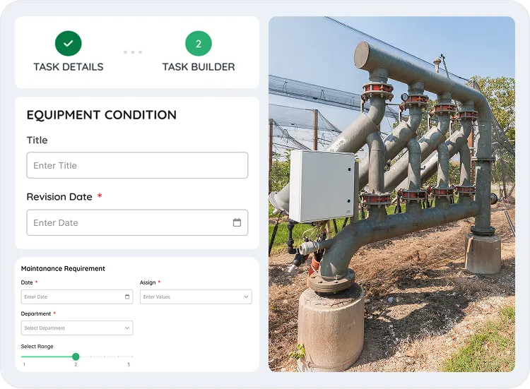Click the Select Range slider handle
The height and width of the screenshot is (389, 530).
coord(76,357)
